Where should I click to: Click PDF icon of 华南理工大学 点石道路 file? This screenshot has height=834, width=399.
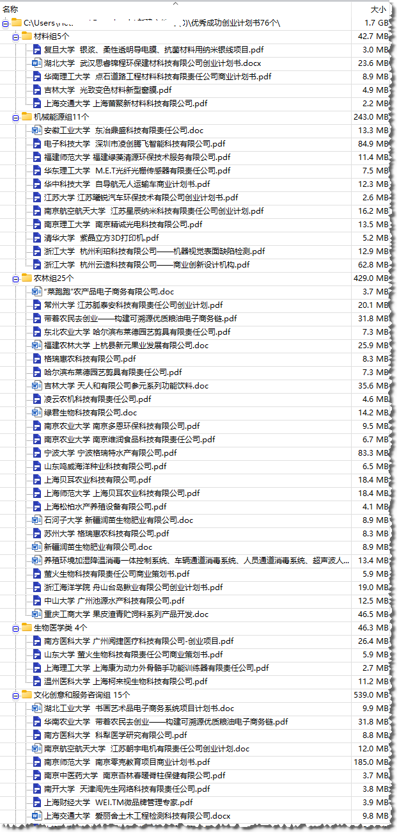(36, 76)
